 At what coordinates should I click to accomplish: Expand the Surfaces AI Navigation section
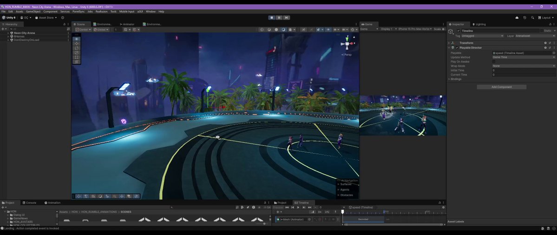pos(339,184)
